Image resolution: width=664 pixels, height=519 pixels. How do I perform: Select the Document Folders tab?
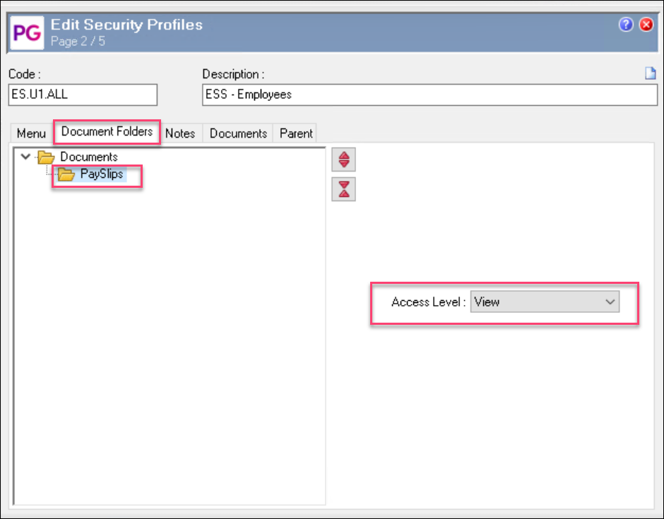(107, 131)
